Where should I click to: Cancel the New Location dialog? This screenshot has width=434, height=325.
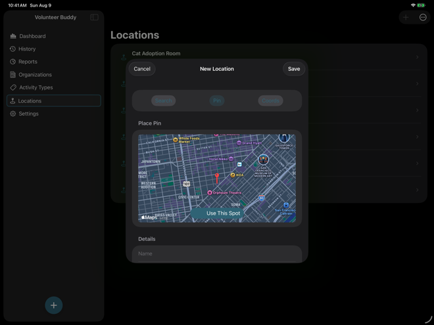click(142, 69)
